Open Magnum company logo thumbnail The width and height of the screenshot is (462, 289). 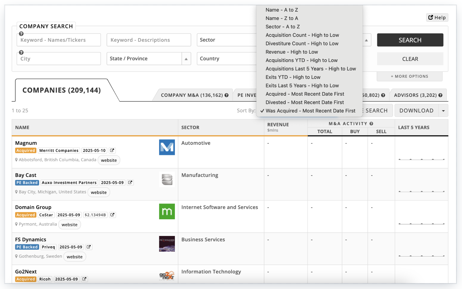click(167, 147)
